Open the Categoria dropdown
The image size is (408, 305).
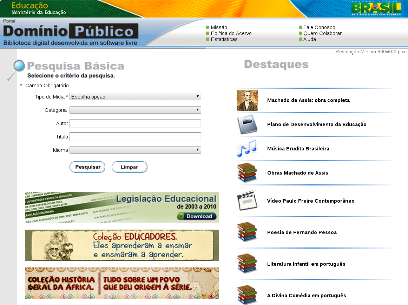135,110
